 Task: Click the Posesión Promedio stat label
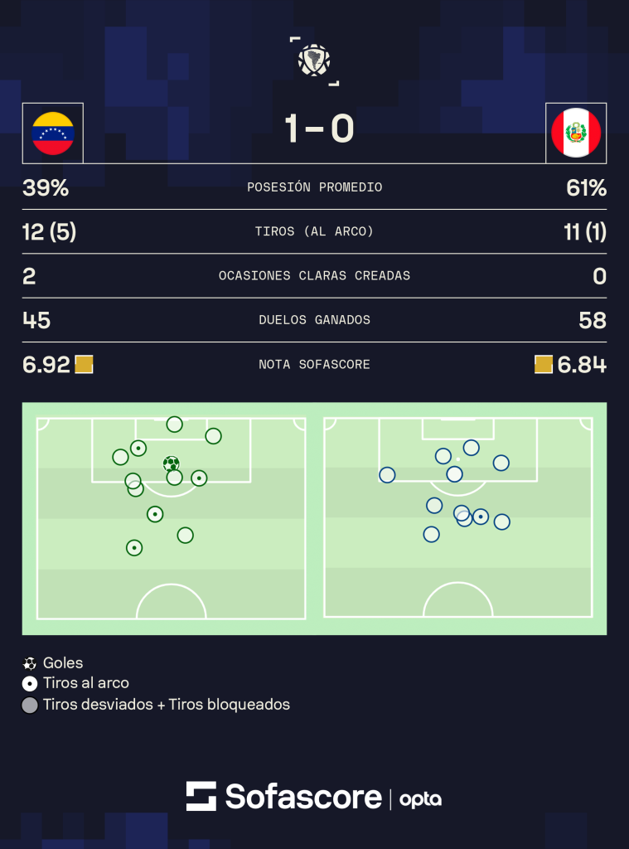[x=315, y=187]
